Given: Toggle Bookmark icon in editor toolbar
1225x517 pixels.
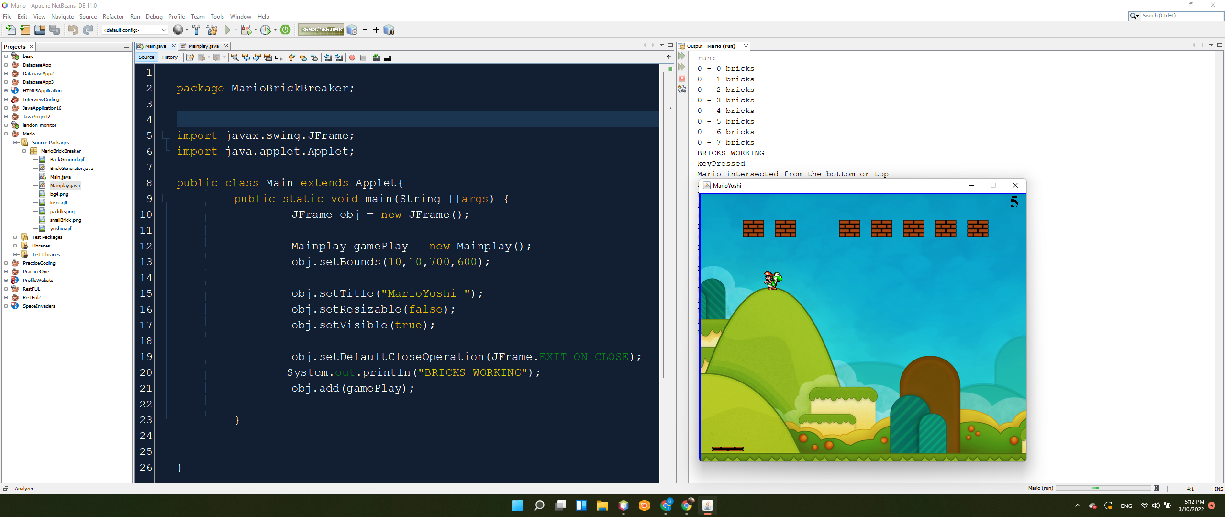Looking at the screenshot, I should pyautogui.click(x=314, y=57).
